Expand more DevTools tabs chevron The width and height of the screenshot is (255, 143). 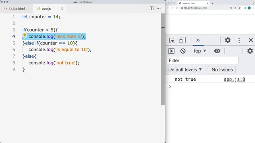coord(198,40)
